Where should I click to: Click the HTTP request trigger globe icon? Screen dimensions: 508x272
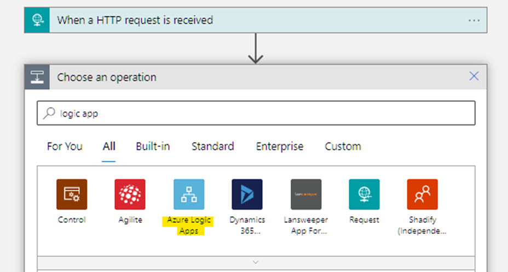coord(37,20)
